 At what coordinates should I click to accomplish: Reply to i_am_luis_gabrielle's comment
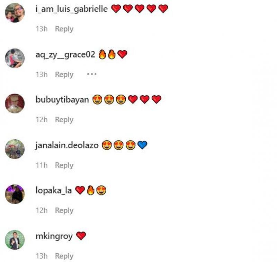64,29
